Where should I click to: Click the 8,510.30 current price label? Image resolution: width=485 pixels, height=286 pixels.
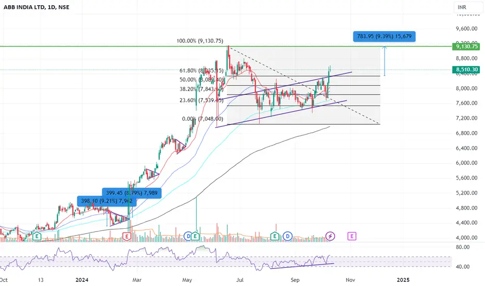click(x=466, y=70)
